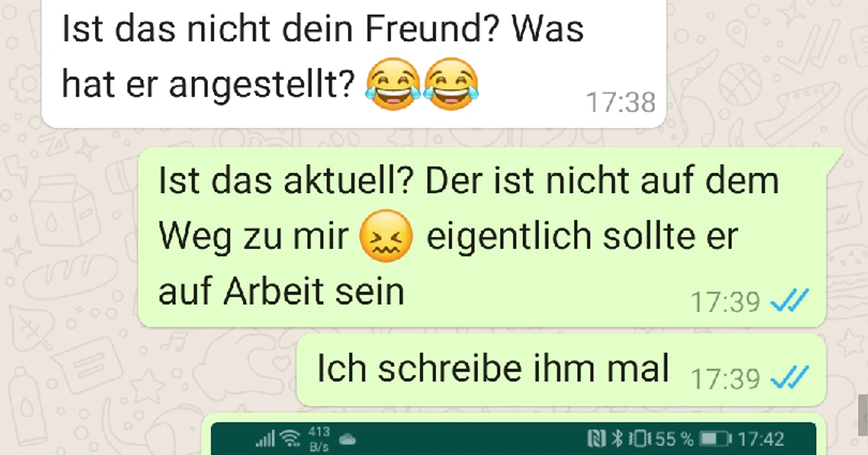Click the signal strength bars icon
This screenshot has width=868, height=455.
(265, 439)
